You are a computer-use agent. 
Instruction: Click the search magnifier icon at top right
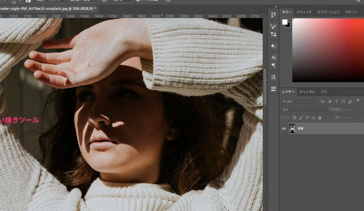coord(358,1)
